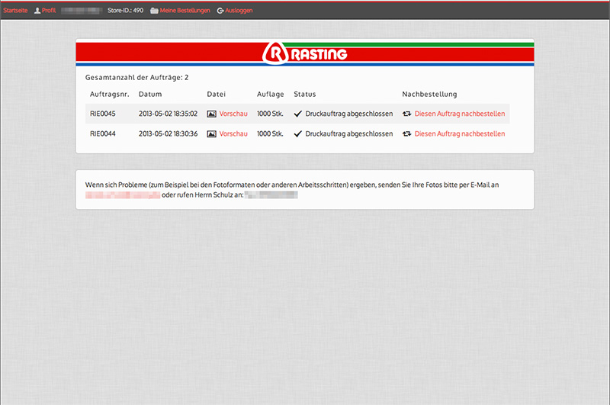Screen dimensions: 610x405
Task: Click the Meine Bestellungen folder icon
Action: (155, 11)
